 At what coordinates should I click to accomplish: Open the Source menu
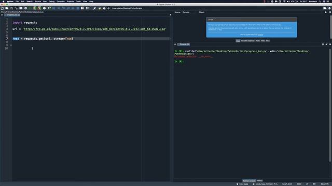(38, 1)
